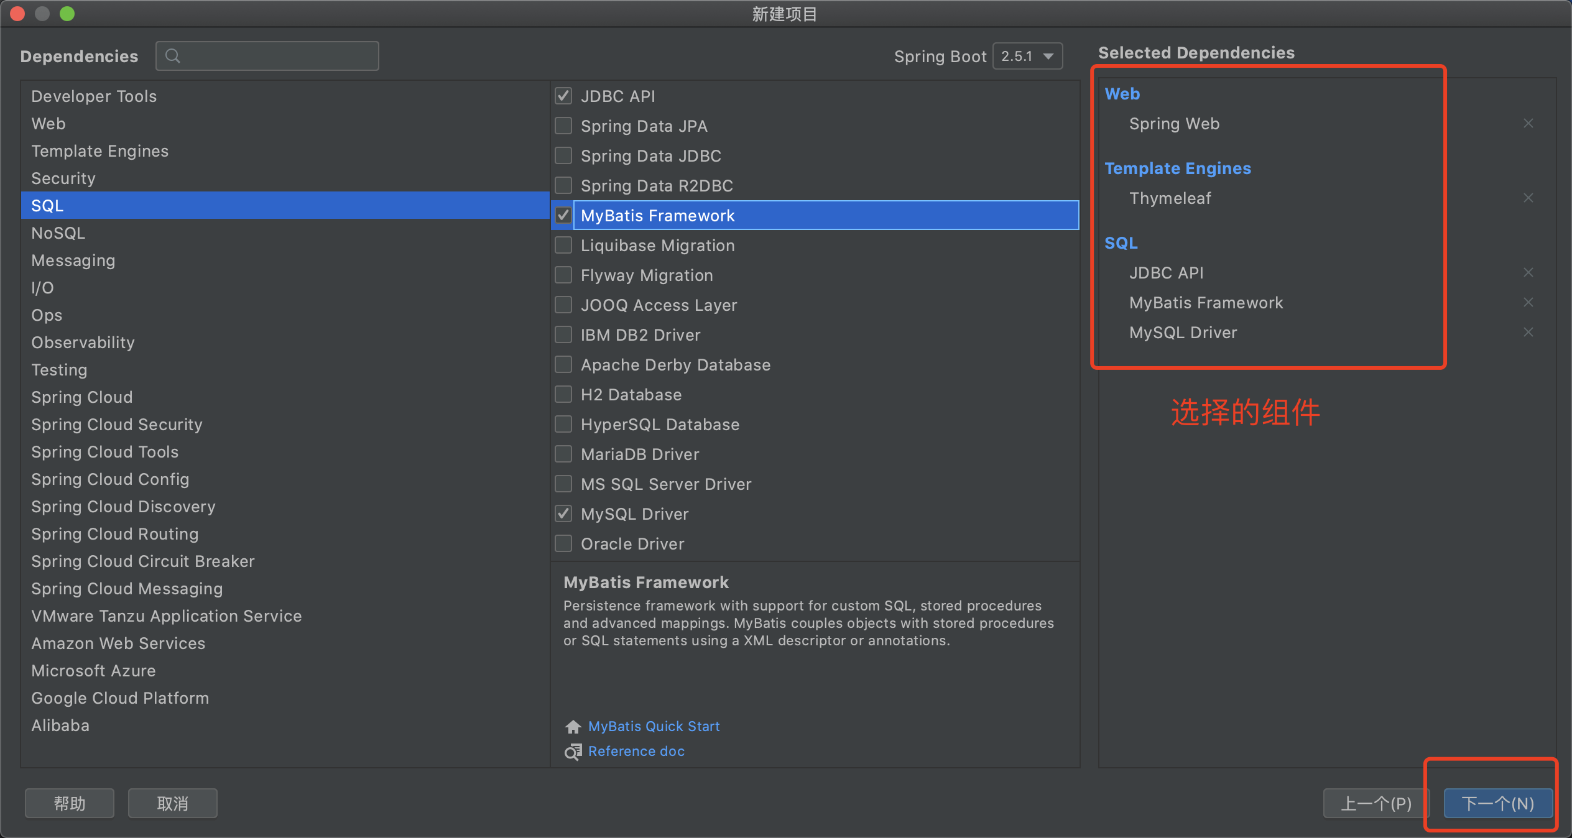This screenshot has width=1572, height=838.
Task: Remove MySQL Driver from selected dependencies
Action: point(1528,332)
